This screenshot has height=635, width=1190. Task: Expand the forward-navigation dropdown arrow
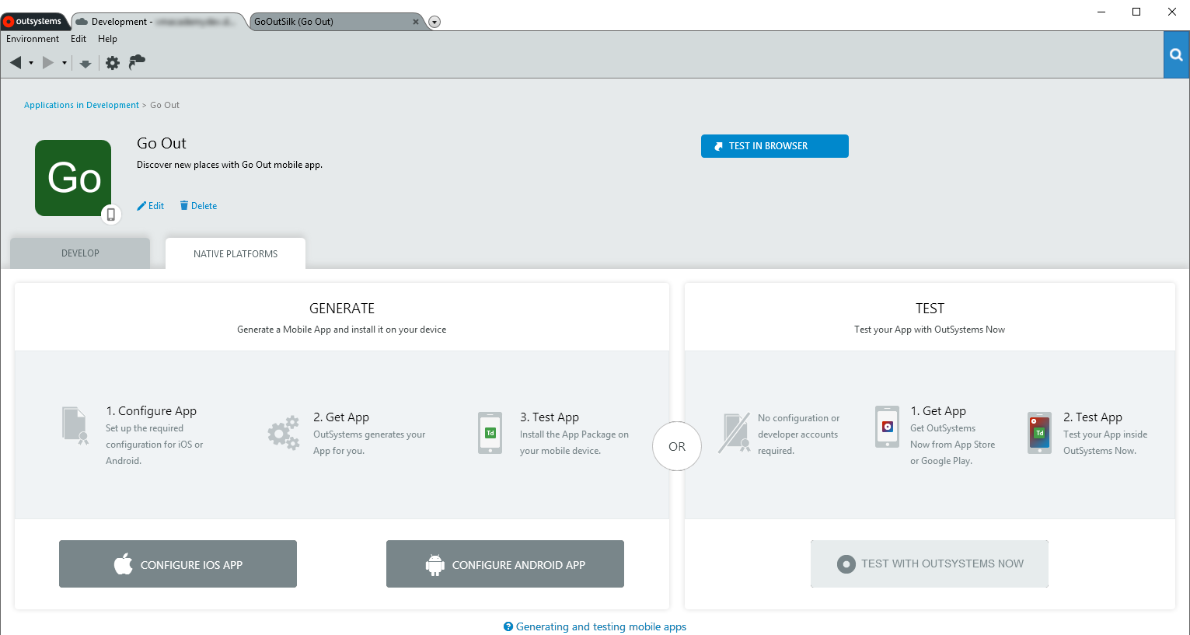pyautogui.click(x=62, y=63)
